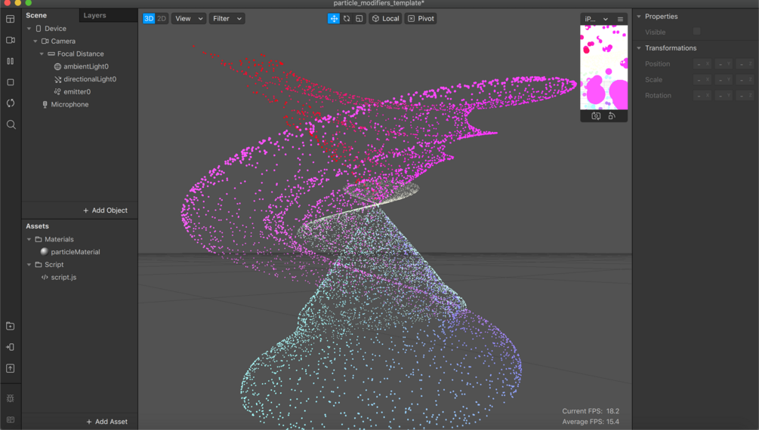Click the directionalLight0 light icon
Screen dimensions: 759x430
click(x=57, y=79)
